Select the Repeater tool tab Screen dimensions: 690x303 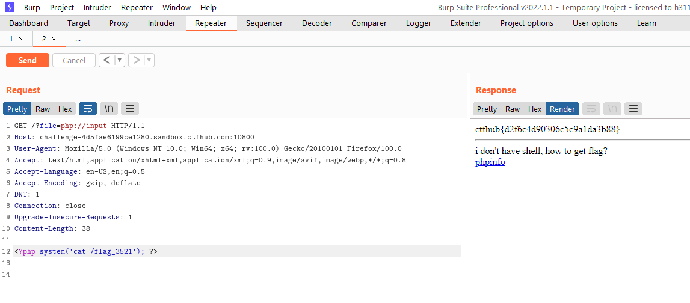(211, 23)
